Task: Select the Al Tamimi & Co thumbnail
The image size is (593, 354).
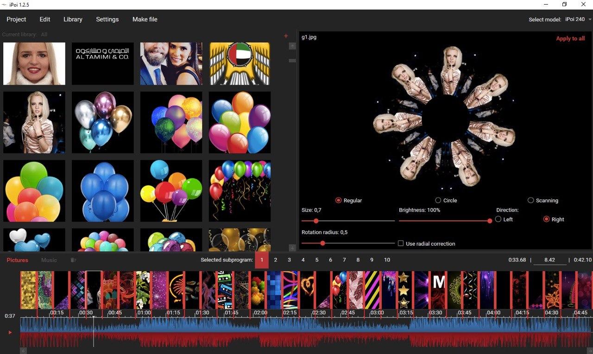Action: (x=103, y=64)
